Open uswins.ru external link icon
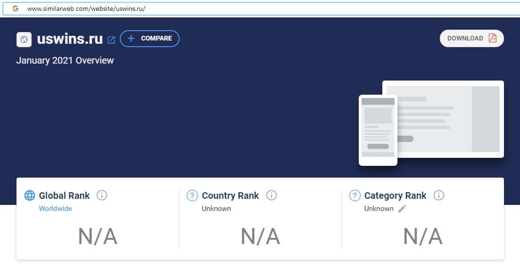520x269 pixels. (111, 40)
